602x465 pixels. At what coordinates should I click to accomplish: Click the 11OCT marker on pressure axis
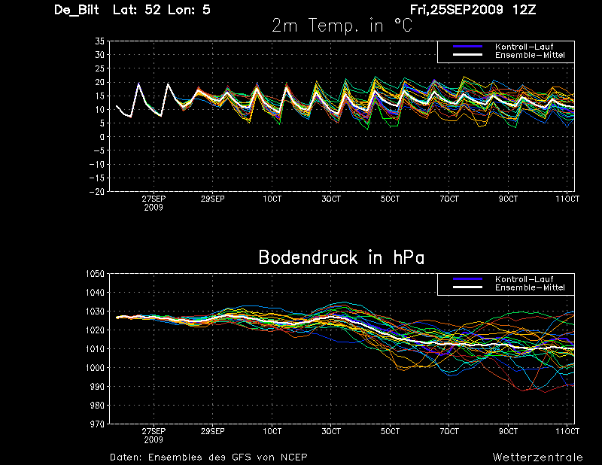coord(567,431)
